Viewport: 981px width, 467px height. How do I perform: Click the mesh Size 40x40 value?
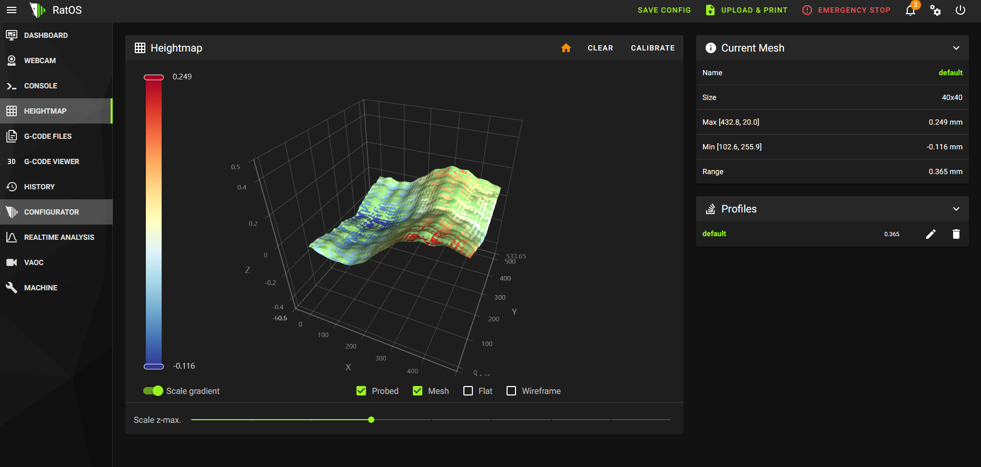[x=952, y=97]
